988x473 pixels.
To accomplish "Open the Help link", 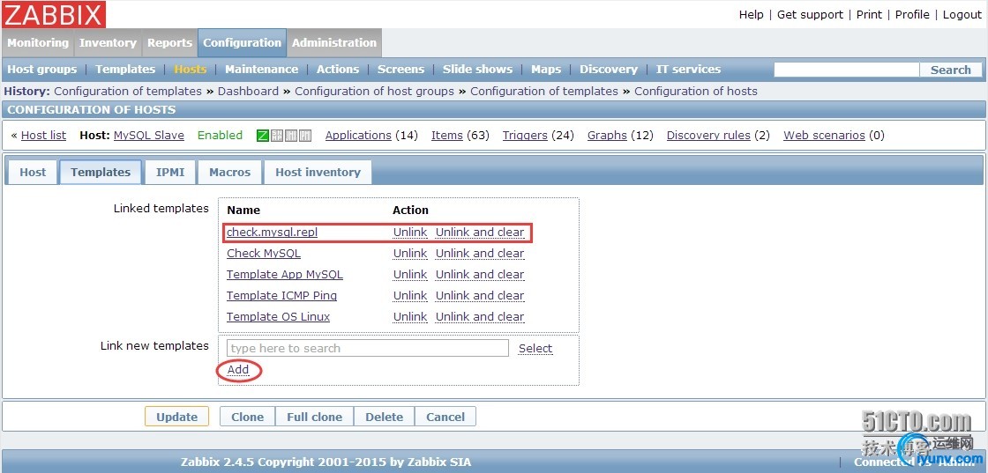I will (751, 14).
